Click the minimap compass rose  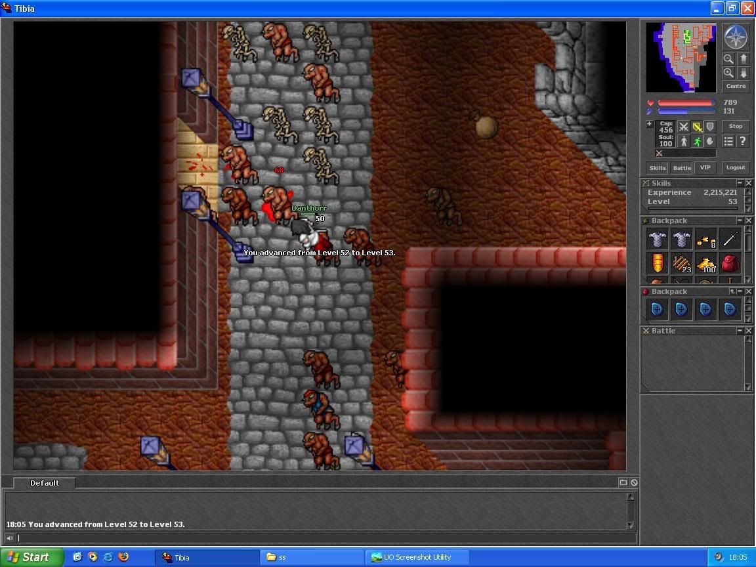(736, 37)
